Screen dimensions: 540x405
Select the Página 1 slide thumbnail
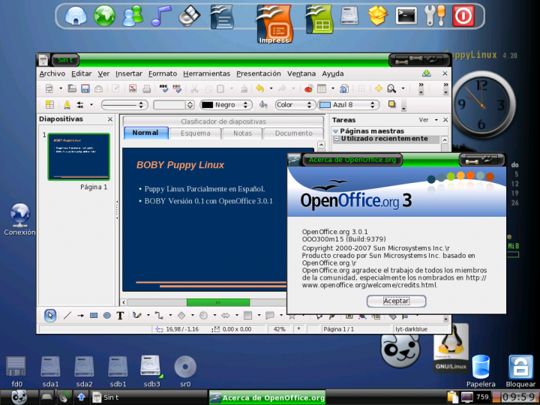[x=79, y=157]
